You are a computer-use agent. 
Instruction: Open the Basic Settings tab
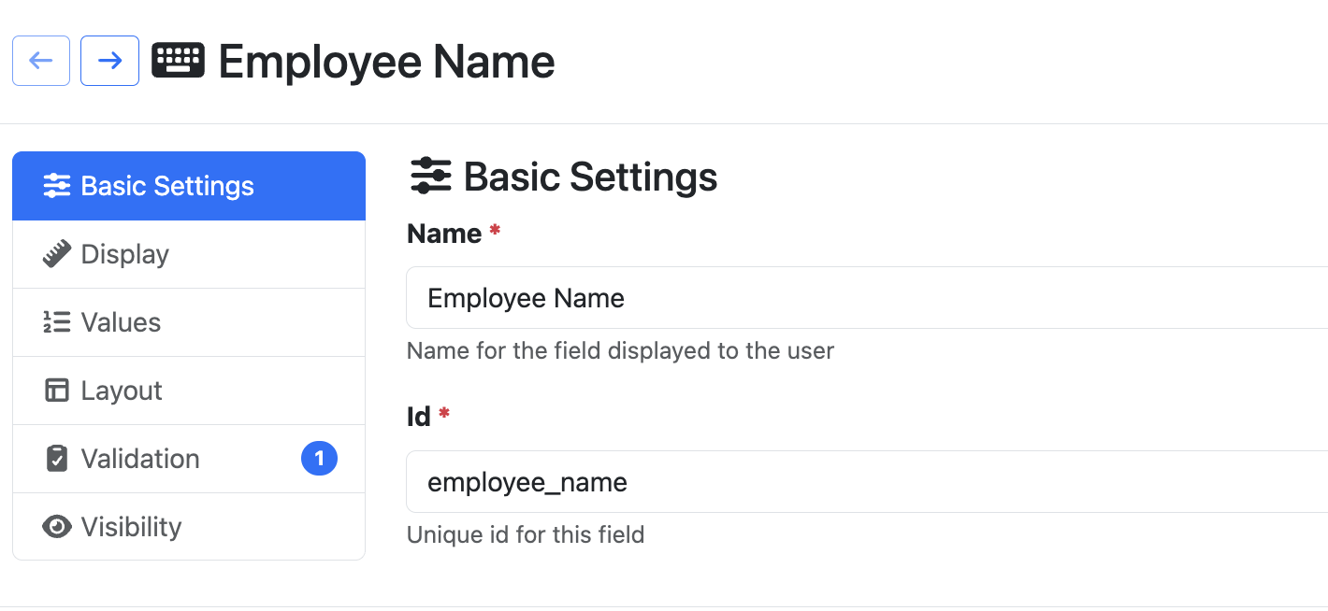(189, 186)
